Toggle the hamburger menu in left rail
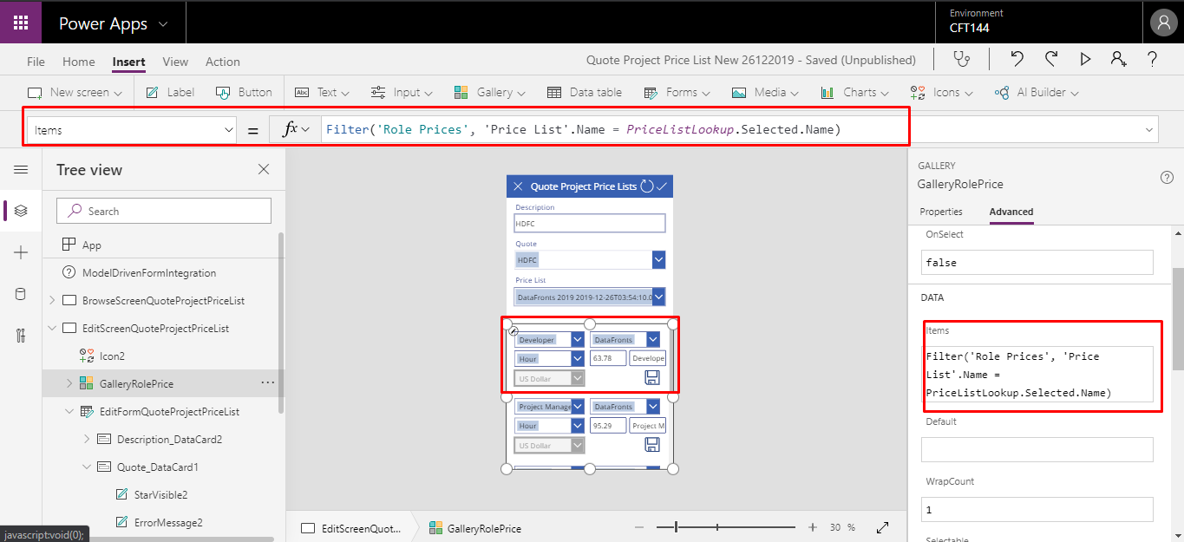Screen dimensions: 1184x542 (21, 170)
